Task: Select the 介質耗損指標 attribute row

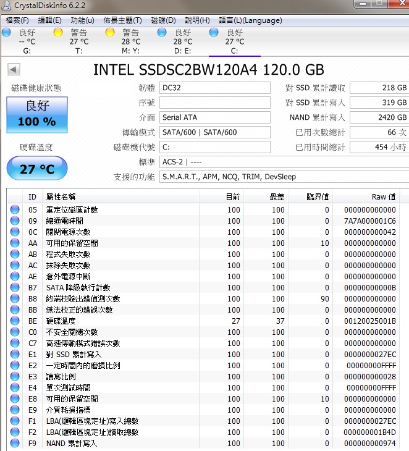Action: [x=203, y=410]
